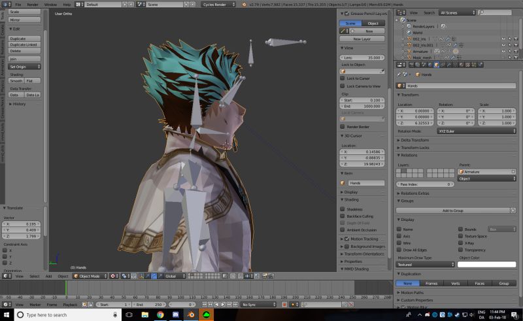Open the Object Mode dropdown
Screen dimensions: 523x321
90,276
